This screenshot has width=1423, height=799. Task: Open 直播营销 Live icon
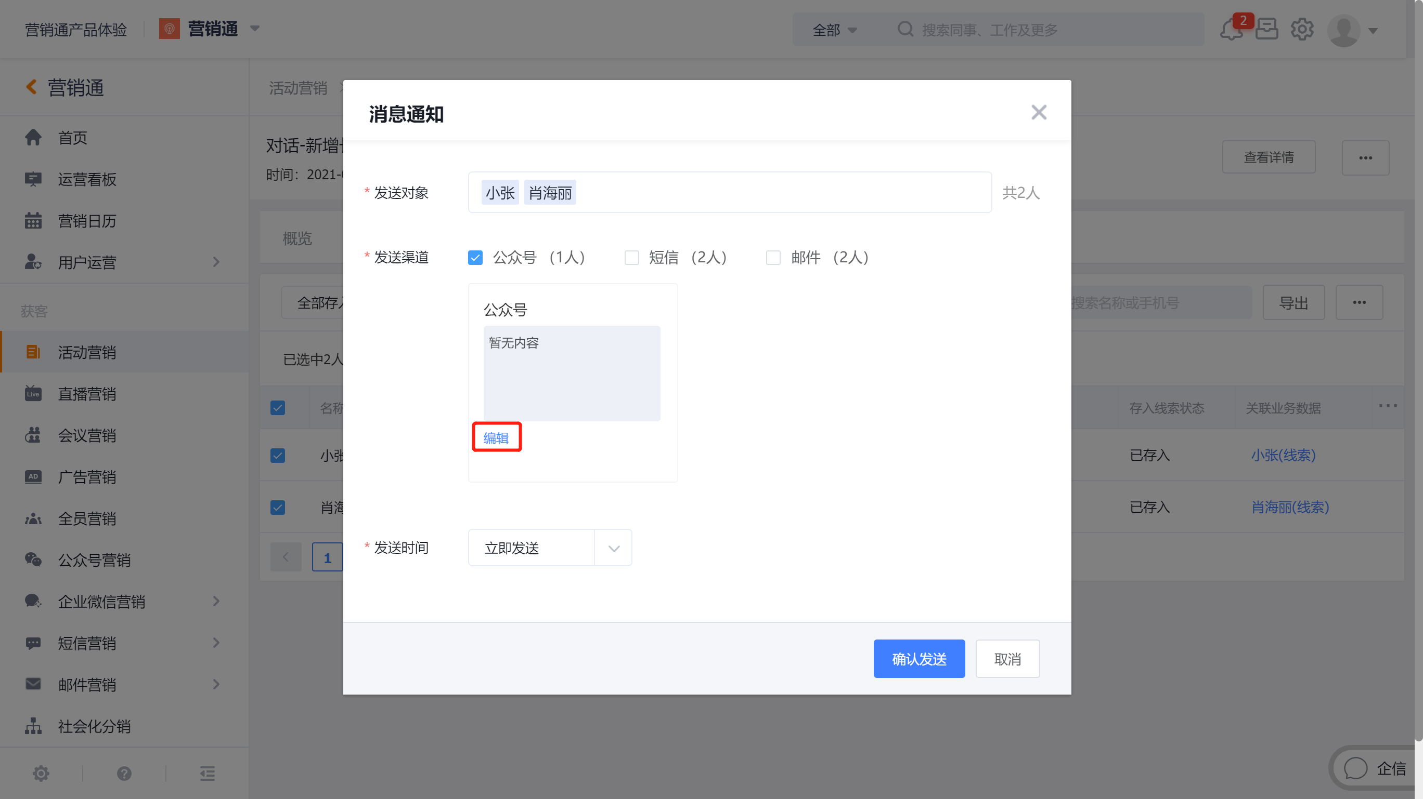click(33, 393)
